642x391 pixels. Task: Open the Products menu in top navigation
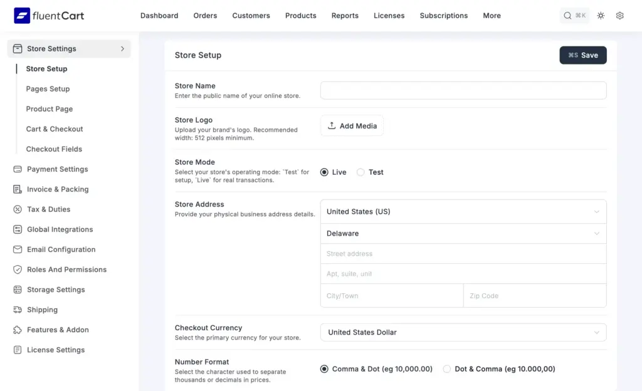click(x=300, y=16)
